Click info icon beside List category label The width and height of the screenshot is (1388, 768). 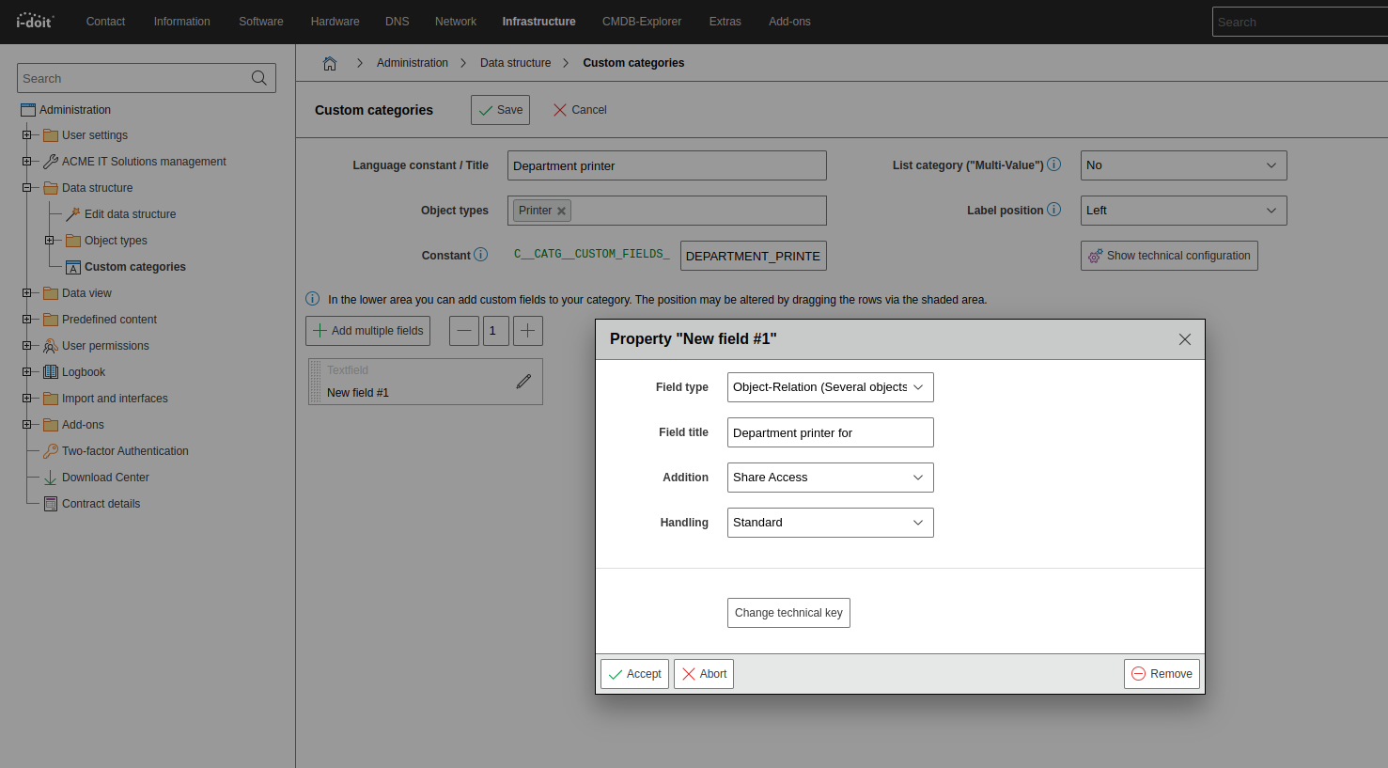[1054, 165]
